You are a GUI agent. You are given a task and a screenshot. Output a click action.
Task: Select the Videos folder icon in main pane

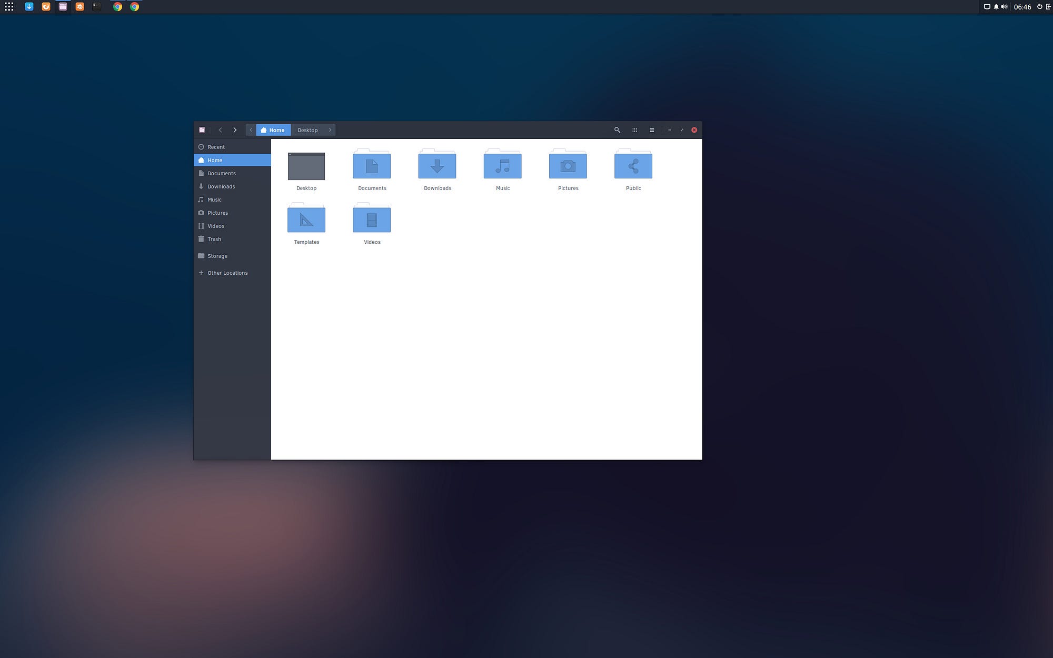pos(372,217)
